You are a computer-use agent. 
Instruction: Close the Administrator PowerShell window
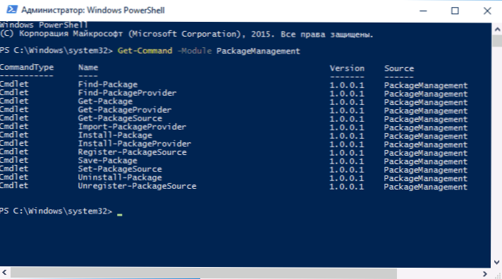point(487,11)
